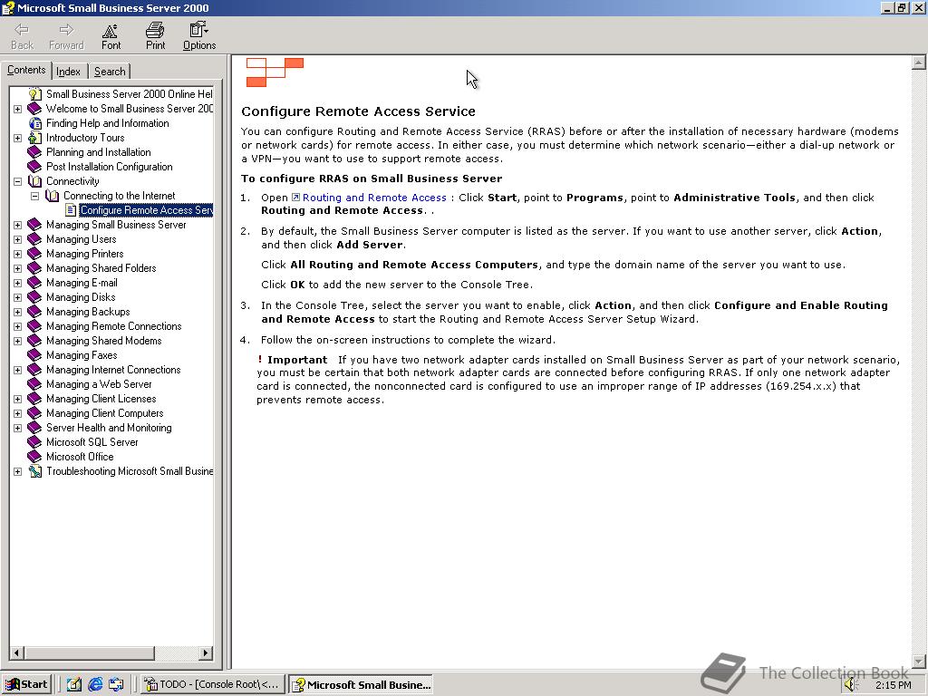Click the Troubleshooting tree node icon
Viewport: 928px width, 696px height.
35,471
